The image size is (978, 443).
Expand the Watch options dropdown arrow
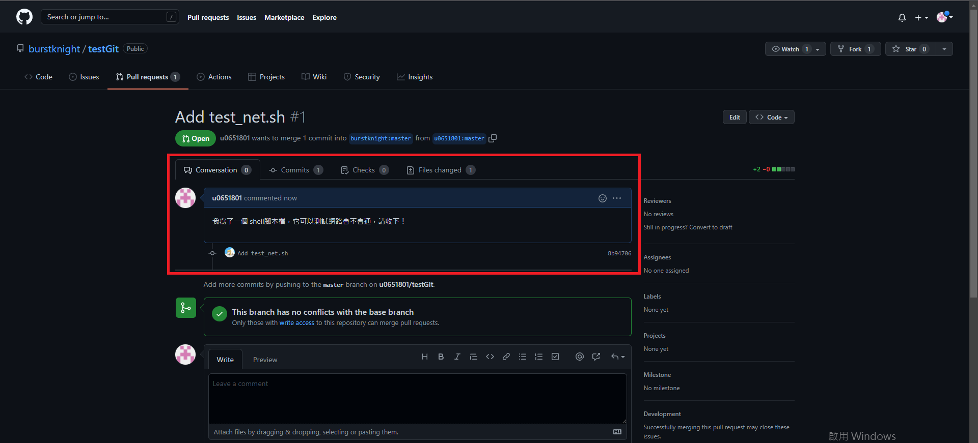[x=818, y=49]
